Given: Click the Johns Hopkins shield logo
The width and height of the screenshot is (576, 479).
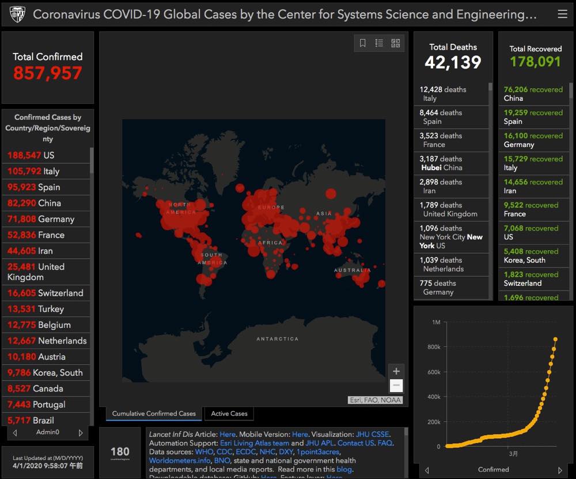Looking at the screenshot, I should click(x=17, y=14).
